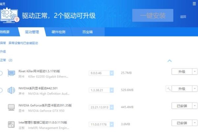Screen dimensions: 198x132
Task: Click 升级 for NVIDIA系列显卡驱动442.501
Action: (182, 89)
